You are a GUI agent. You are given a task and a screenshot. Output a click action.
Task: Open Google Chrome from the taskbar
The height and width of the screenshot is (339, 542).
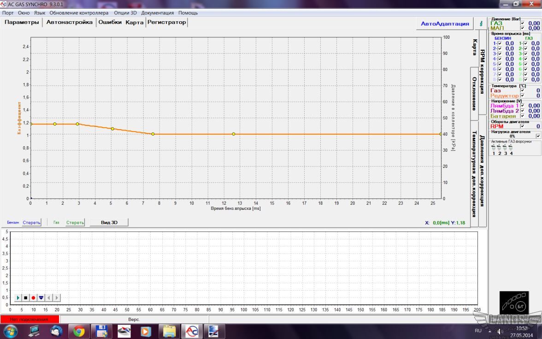click(79, 331)
